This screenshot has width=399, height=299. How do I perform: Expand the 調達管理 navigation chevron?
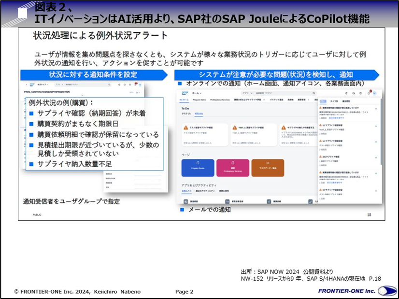pyautogui.click(x=309, y=99)
